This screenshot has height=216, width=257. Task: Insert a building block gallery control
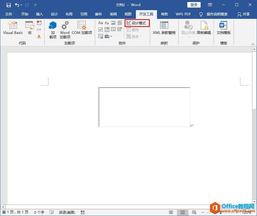click(120, 23)
